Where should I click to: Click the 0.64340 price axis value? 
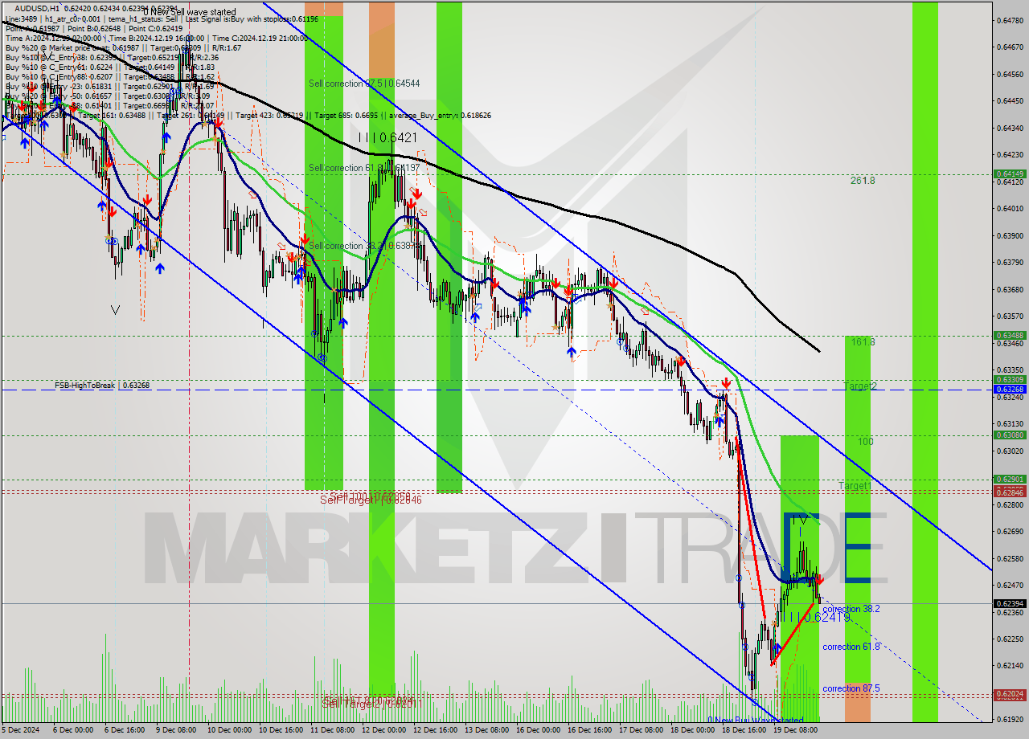click(x=1010, y=128)
